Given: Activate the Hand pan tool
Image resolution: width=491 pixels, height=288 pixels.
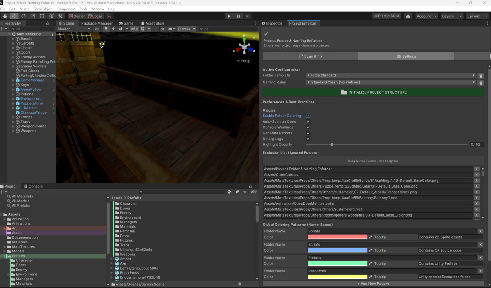Looking at the screenshot, I should point(5,16).
